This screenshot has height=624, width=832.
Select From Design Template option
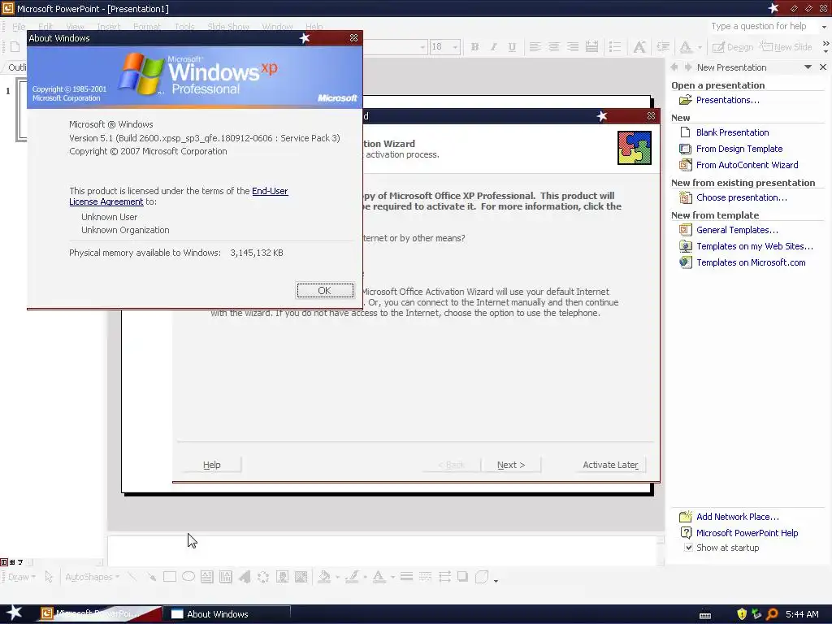[x=739, y=149]
